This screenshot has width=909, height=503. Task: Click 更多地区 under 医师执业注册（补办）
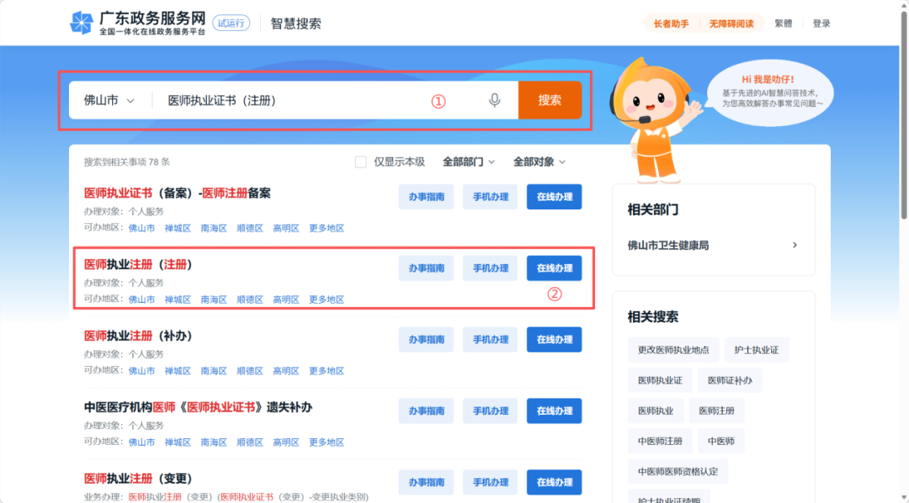coord(327,370)
